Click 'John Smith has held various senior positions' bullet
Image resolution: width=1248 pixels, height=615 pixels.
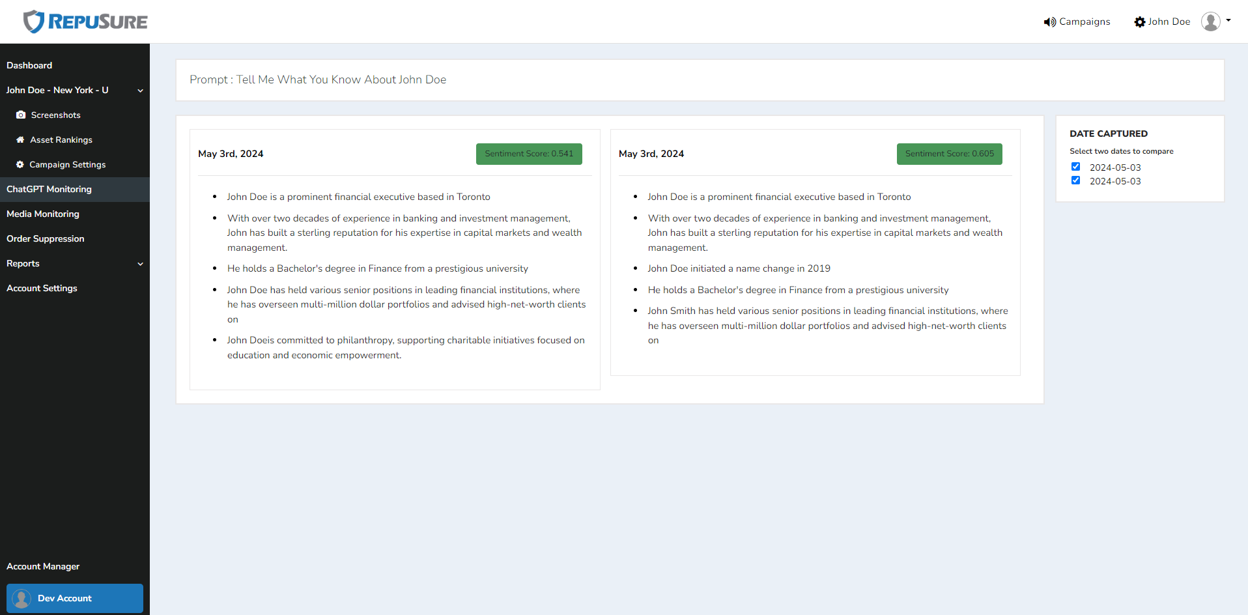[x=827, y=326]
